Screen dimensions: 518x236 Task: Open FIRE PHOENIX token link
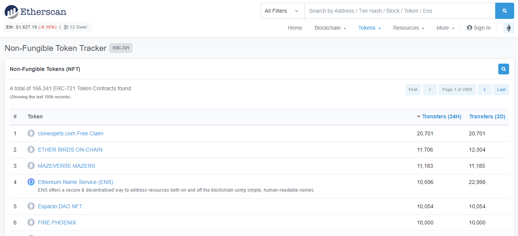(57, 223)
